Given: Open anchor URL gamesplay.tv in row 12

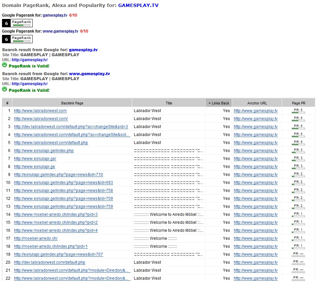Looking at the screenshot, I should 255,199.
